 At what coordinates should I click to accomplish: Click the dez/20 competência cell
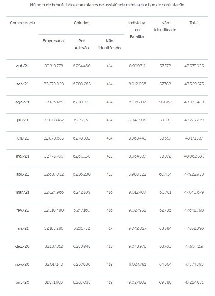click(22, 246)
